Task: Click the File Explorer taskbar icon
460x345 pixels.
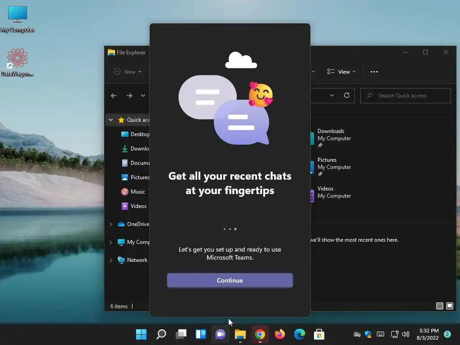Action: tap(240, 334)
